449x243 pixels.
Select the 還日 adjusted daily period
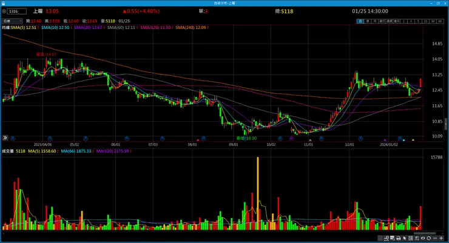(x=382, y=21)
